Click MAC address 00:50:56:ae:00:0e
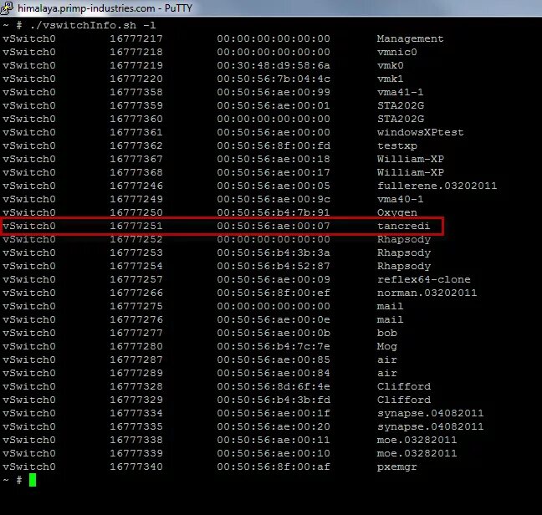The width and height of the screenshot is (542, 515). click(274, 320)
